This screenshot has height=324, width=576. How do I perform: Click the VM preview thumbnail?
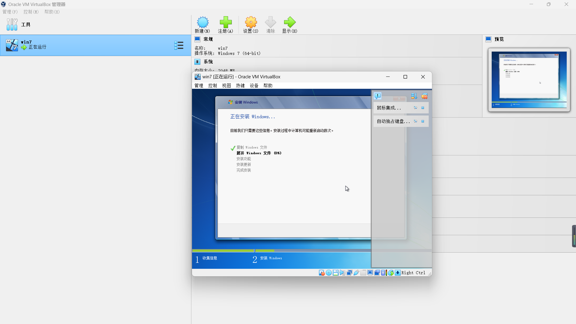point(529,80)
